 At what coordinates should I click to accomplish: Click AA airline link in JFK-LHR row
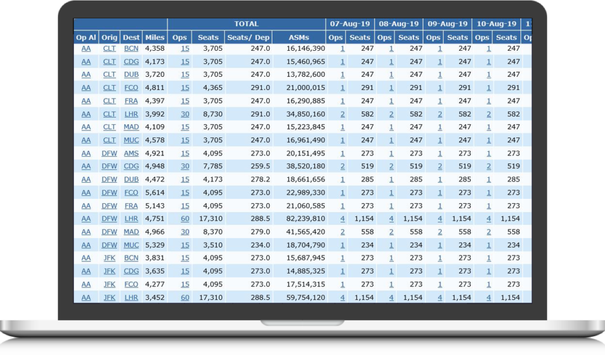point(86,298)
